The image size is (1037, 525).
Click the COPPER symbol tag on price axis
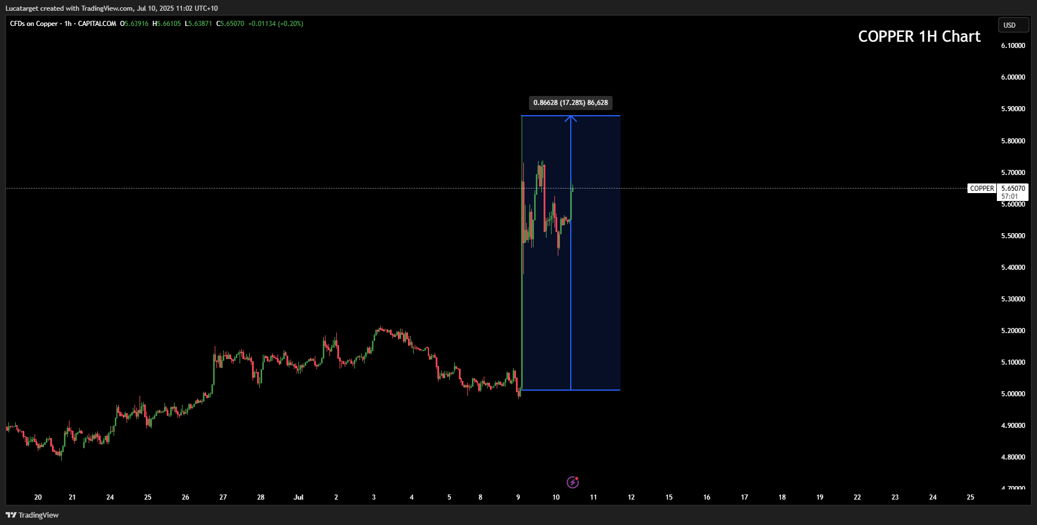[982, 189]
